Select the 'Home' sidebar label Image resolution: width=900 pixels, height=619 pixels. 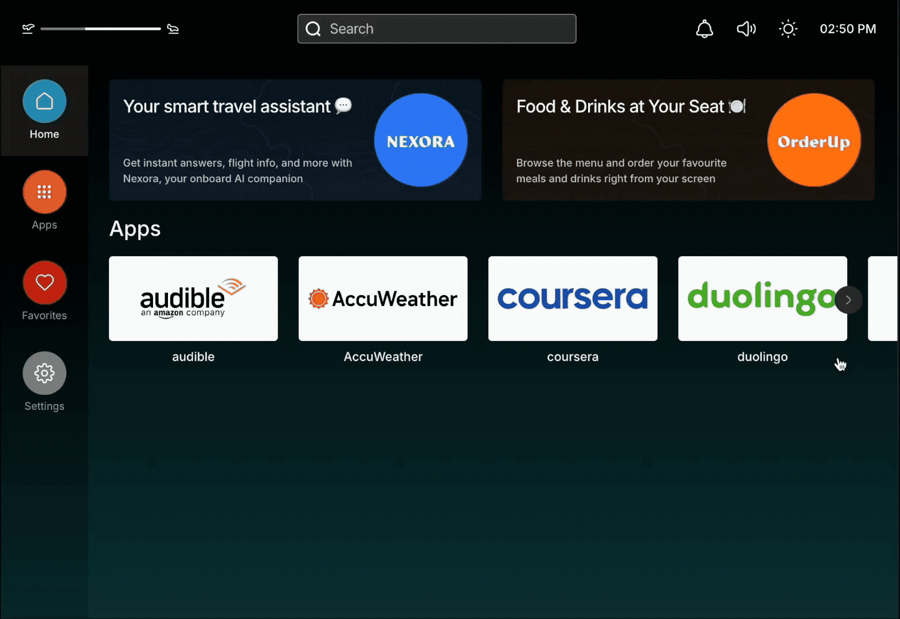pos(44,134)
